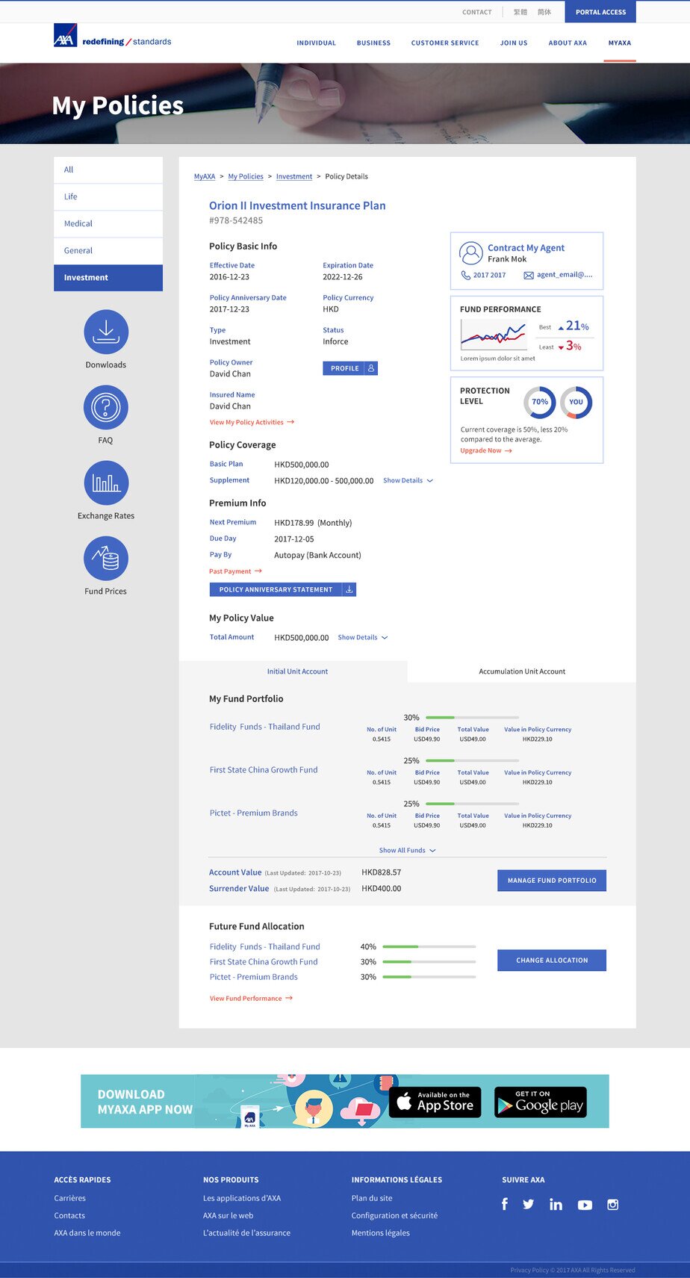Open the Mentions légales footer link

pos(381,1233)
